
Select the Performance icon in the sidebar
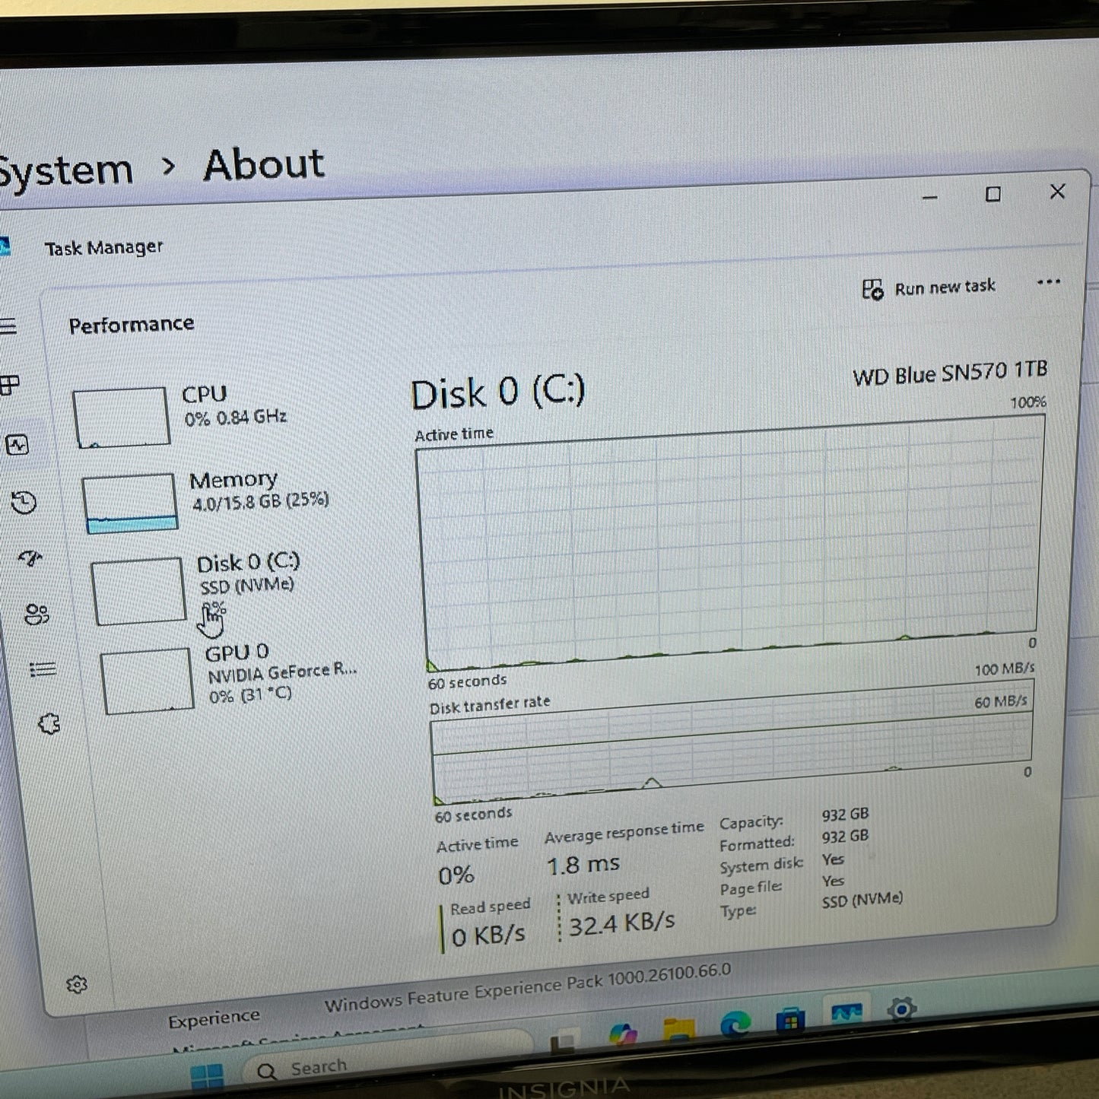pos(17,445)
